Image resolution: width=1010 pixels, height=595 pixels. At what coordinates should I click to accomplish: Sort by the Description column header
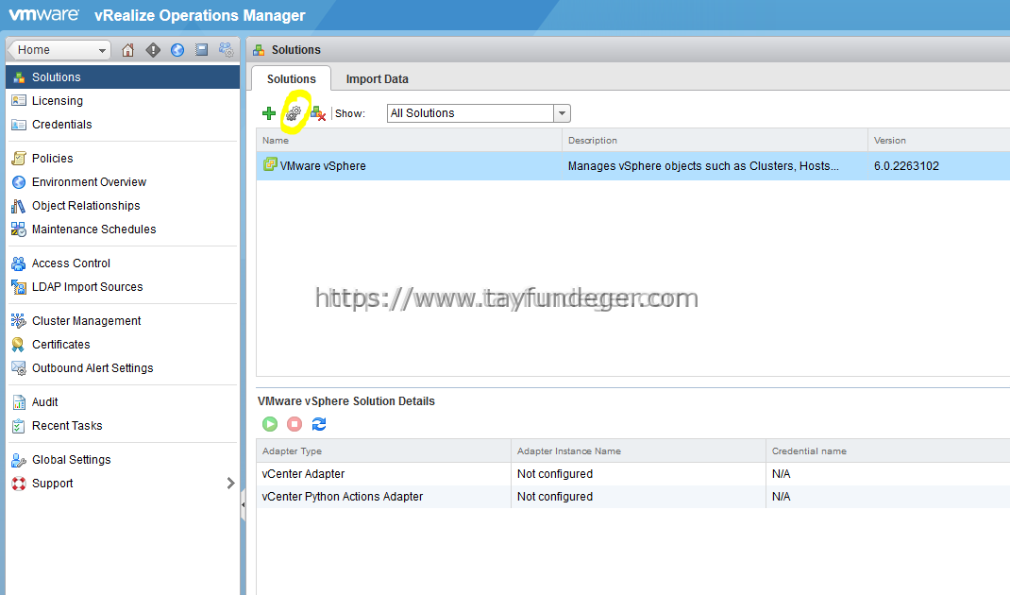(x=715, y=140)
